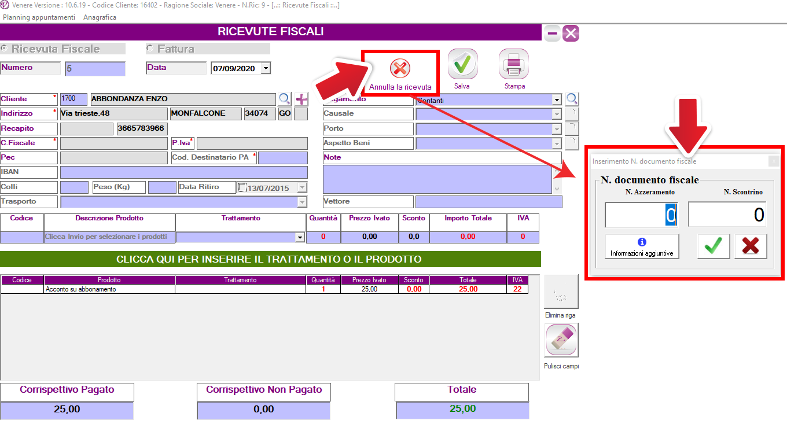
Task: Click the small button beside Porto dropdown
Action: [571, 128]
